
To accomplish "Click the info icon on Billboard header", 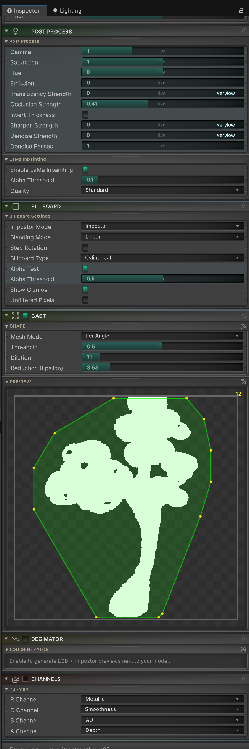I will (x=244, y=206).
